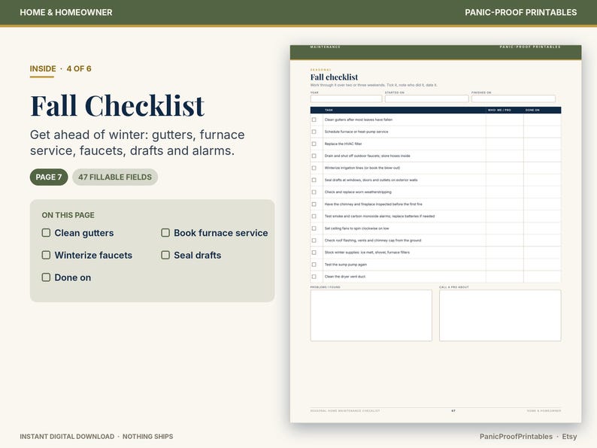Click the ON THIS PAGE label
Image resolution: width=597 pixels, height=448 pixels.
[68, 215]
